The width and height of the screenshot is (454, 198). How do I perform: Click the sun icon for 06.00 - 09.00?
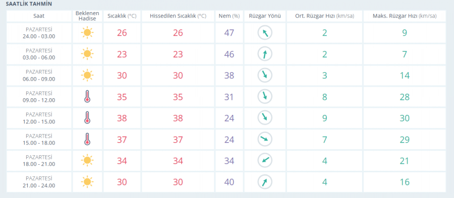click(87, 76)
